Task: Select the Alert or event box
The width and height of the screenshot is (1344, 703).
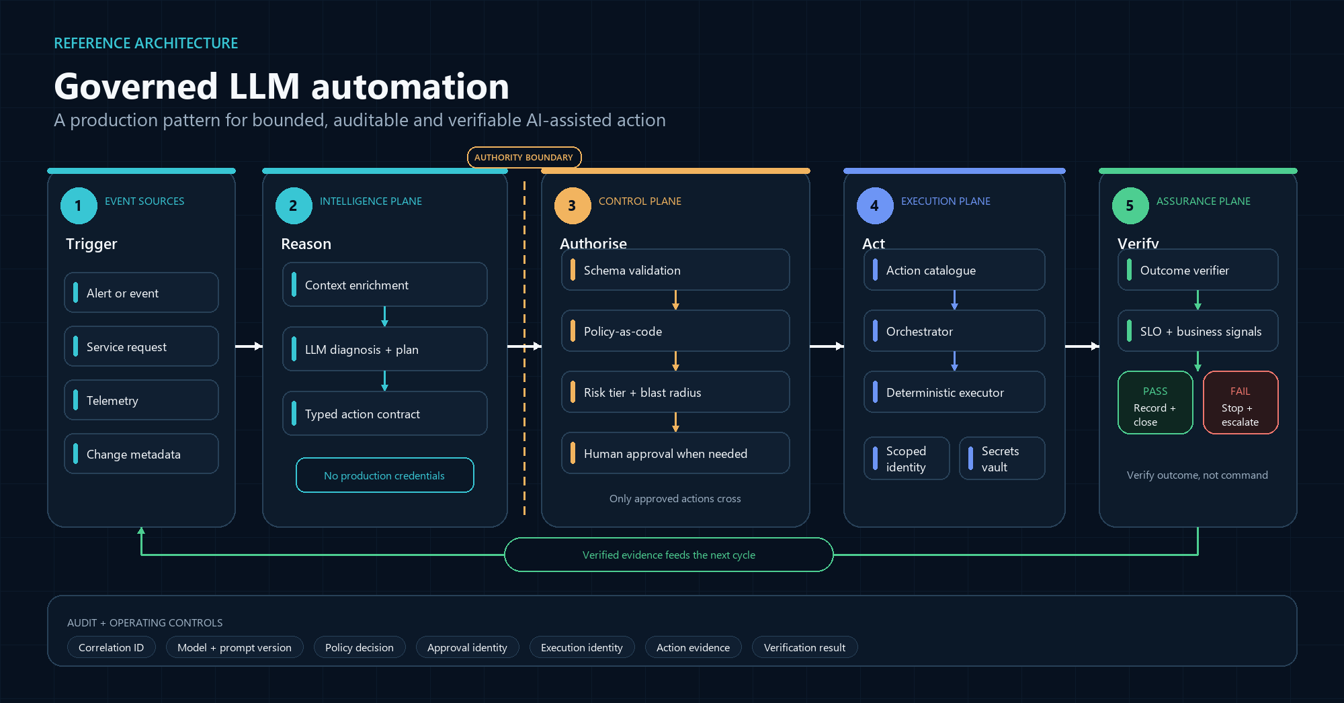Action: (141, 293)
